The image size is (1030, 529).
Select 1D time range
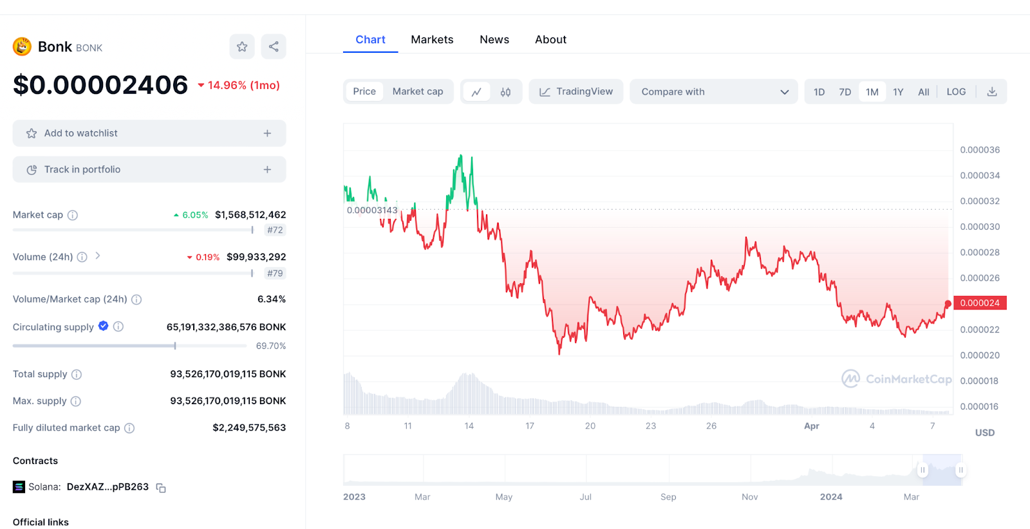click(x=819, y=92)
